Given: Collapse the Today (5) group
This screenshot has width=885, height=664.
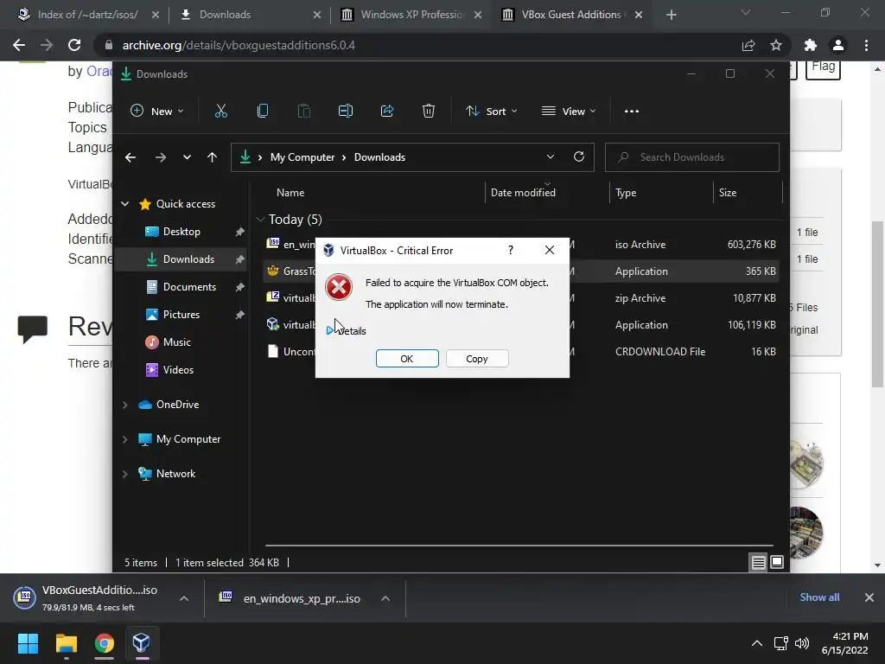Looking at the screenshot, I should pyautogui.click(x=260, y=219).
